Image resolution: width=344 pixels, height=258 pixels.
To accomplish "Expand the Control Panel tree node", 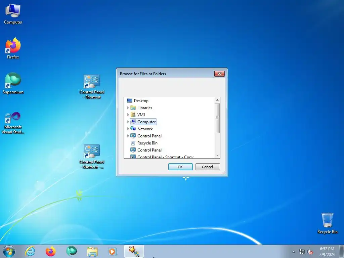I will point(128,136).
